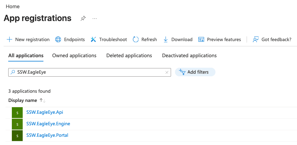297x145 pixels.
Task: Open SSW.EagleEye.Api application link
Action: coord(45,112)
